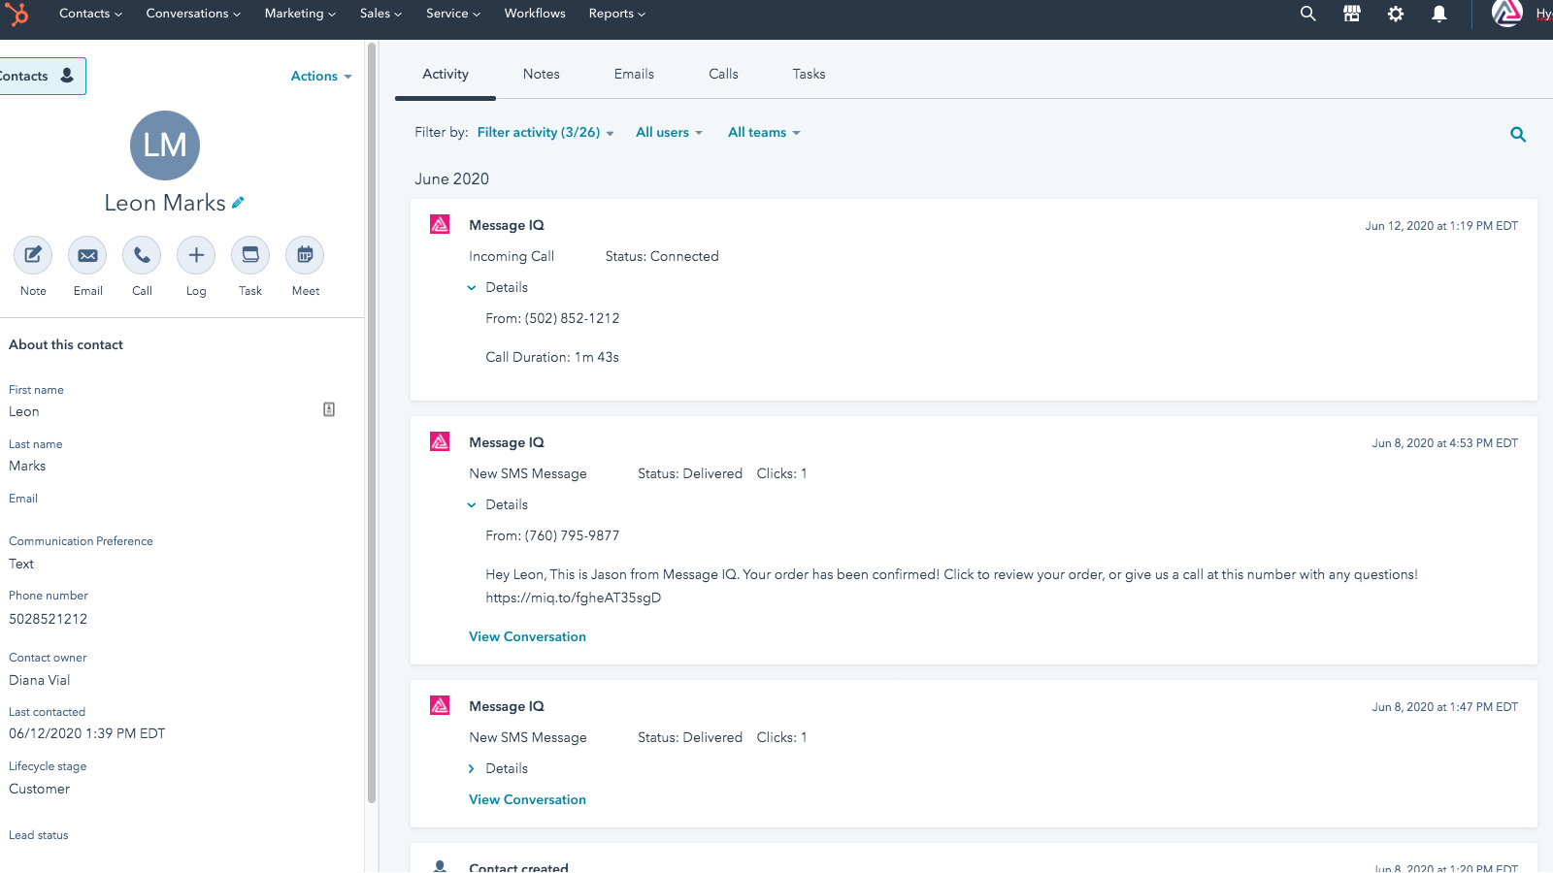The height and width of the screenshot is (873, 1553).
Task: Expand Details on the Jun 8 1:47 PM message
Action: pyautogui.click(x=498, y=767)
